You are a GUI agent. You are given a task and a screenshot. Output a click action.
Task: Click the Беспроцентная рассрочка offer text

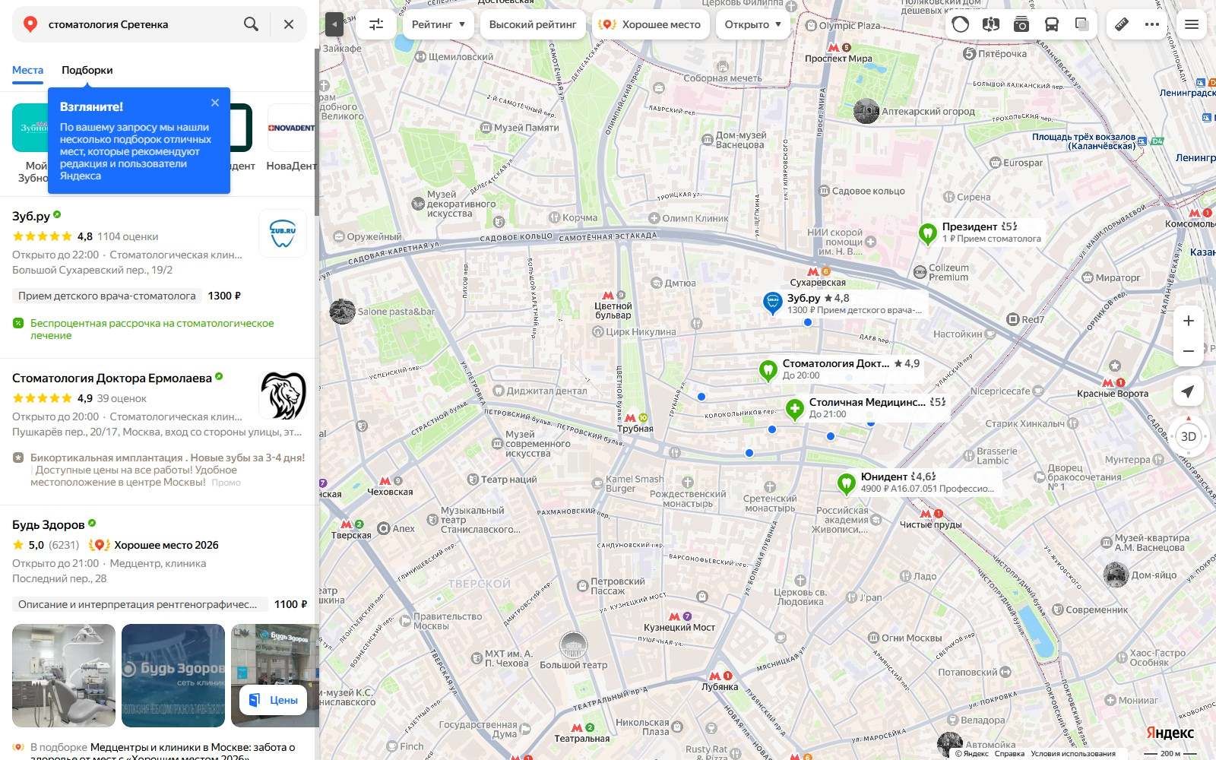point(152,329)
